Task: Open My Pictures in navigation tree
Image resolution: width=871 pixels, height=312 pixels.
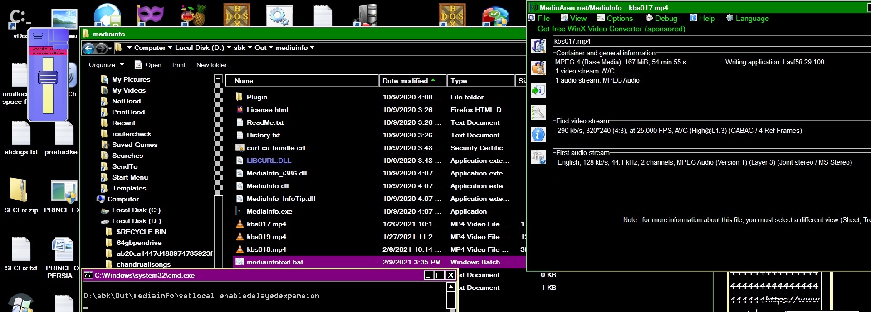Action: pos(131,79)
